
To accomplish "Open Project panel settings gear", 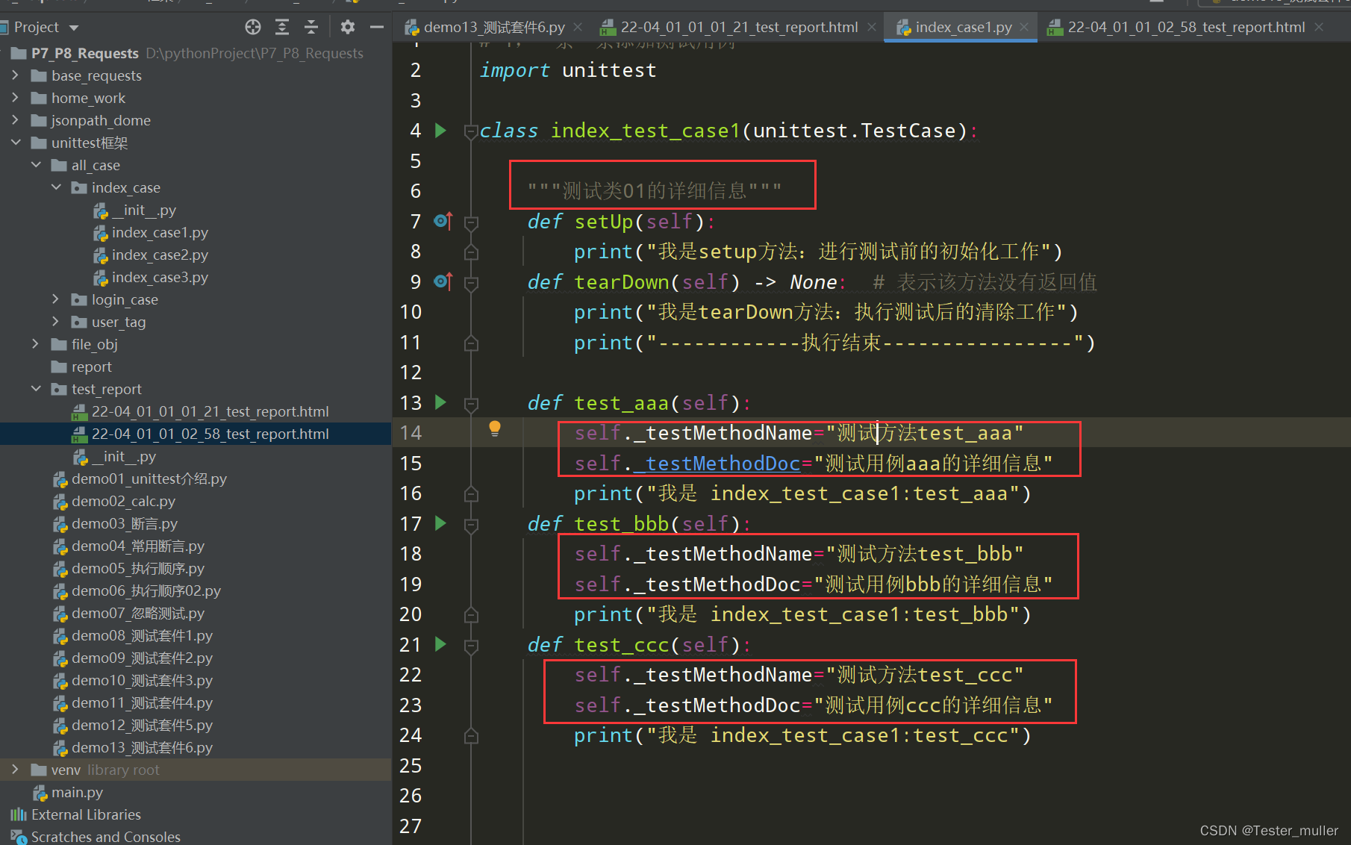I will (x=347, y=28).
